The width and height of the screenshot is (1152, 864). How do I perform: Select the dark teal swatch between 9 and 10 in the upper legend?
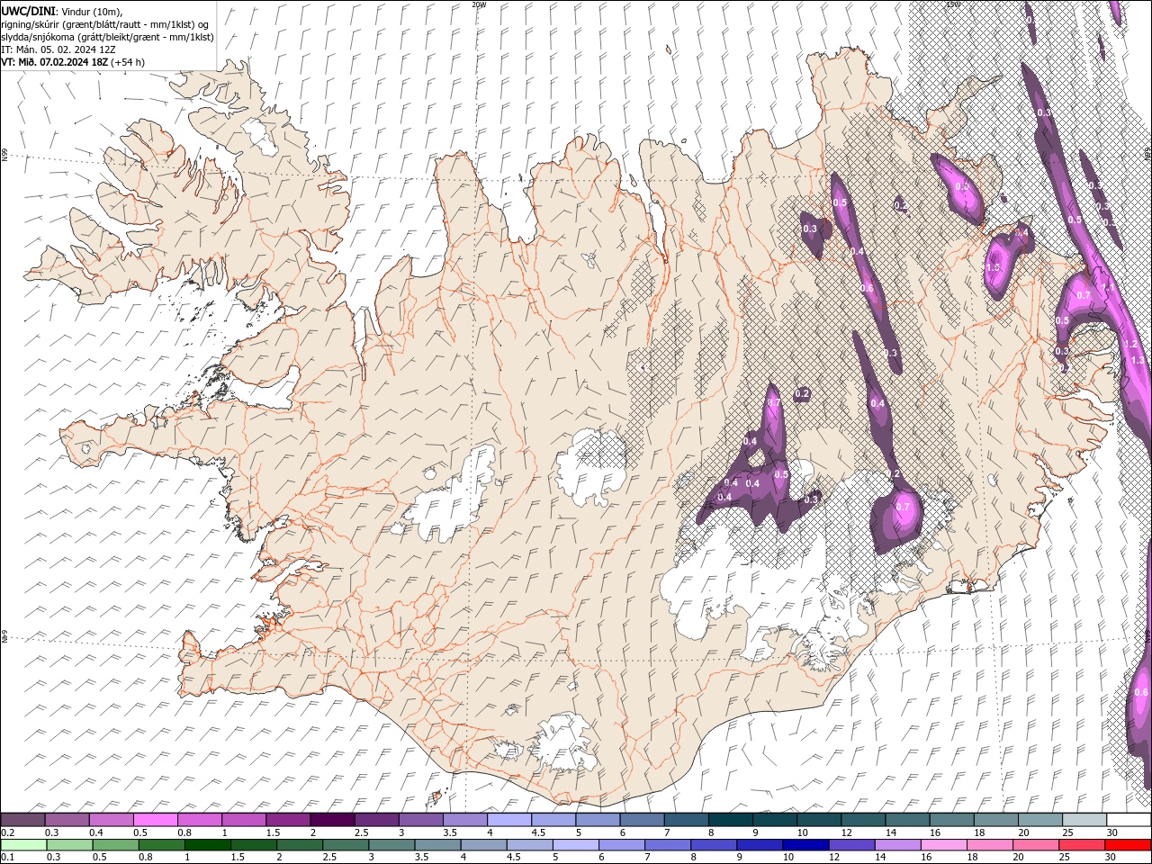tap(774, 820)
